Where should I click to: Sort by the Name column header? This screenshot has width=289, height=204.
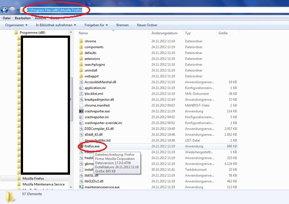coord(83,33)
